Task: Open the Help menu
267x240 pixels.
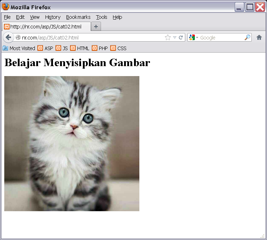Action: click(117, 17)
